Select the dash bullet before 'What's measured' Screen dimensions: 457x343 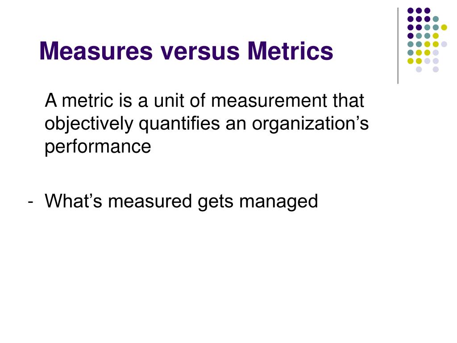(x=30, y=202)
